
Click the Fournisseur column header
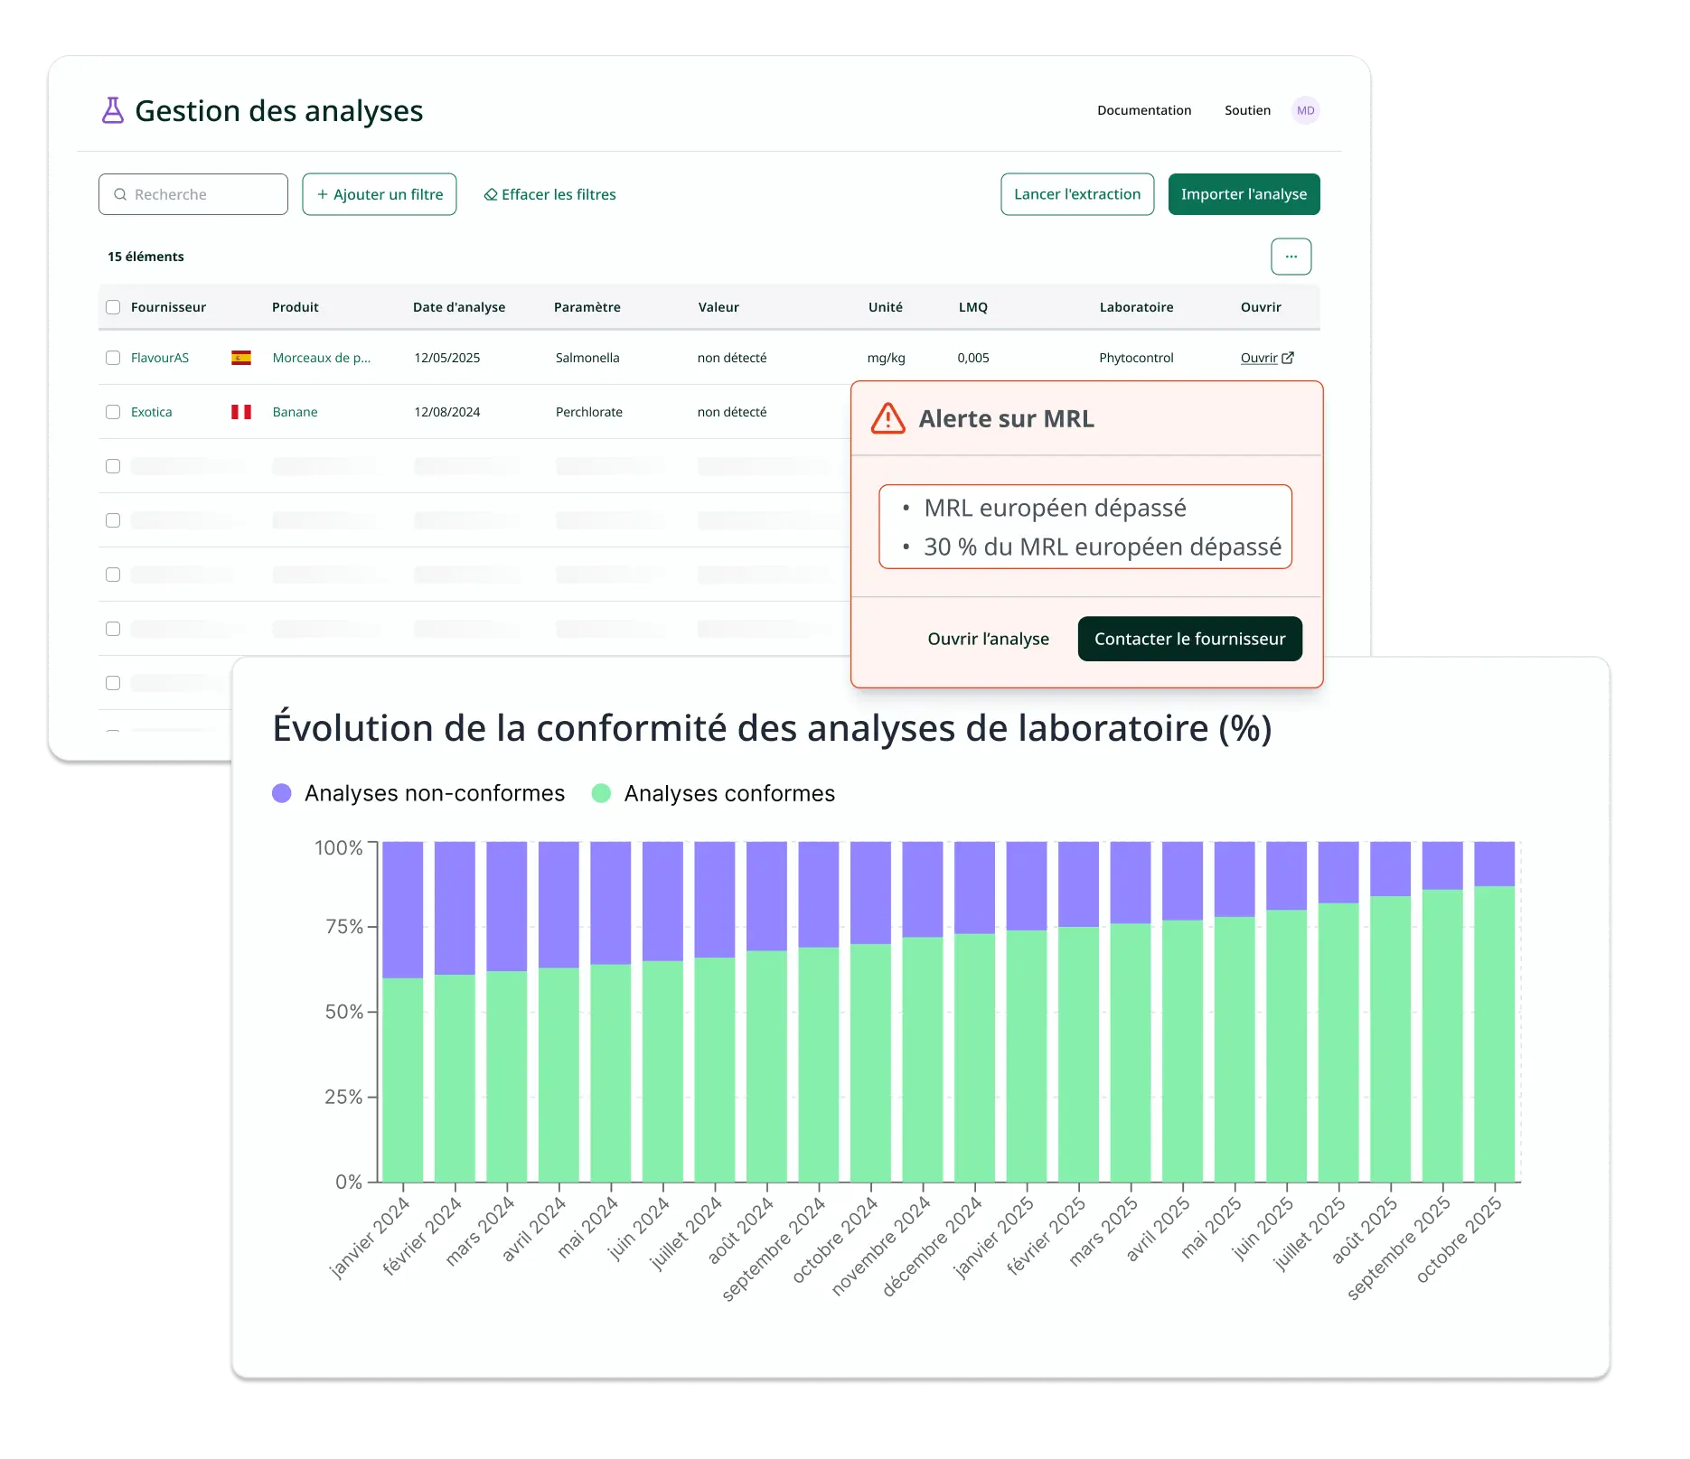pyautogui.click(x=168, y=307)
